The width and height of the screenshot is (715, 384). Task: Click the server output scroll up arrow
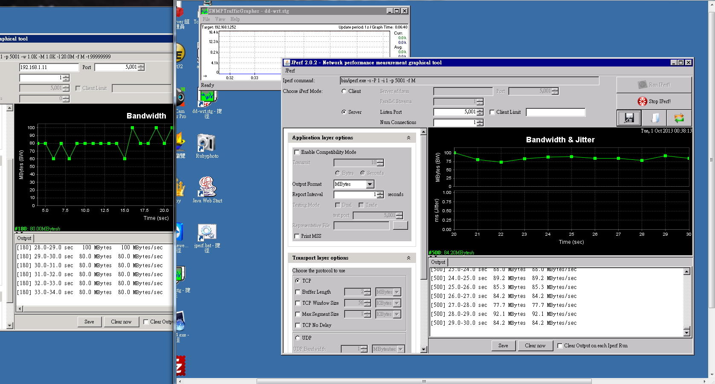tap(686, 271)
